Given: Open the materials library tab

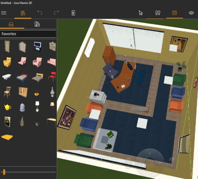Looking at the screenshot, I should 37,24.
